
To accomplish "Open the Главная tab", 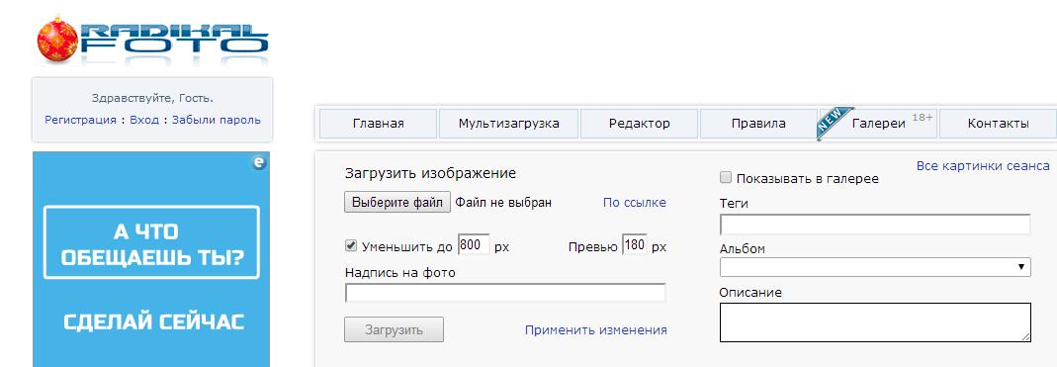I will pos(378,124).
